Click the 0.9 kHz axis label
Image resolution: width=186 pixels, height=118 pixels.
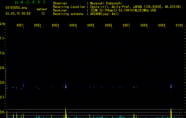[2, 68]
